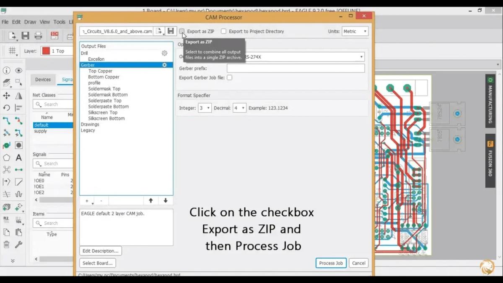Open the Tools menu

point(59,22)
